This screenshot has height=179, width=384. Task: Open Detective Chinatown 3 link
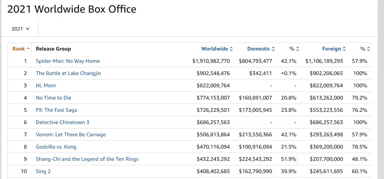(x=62, y=122)
